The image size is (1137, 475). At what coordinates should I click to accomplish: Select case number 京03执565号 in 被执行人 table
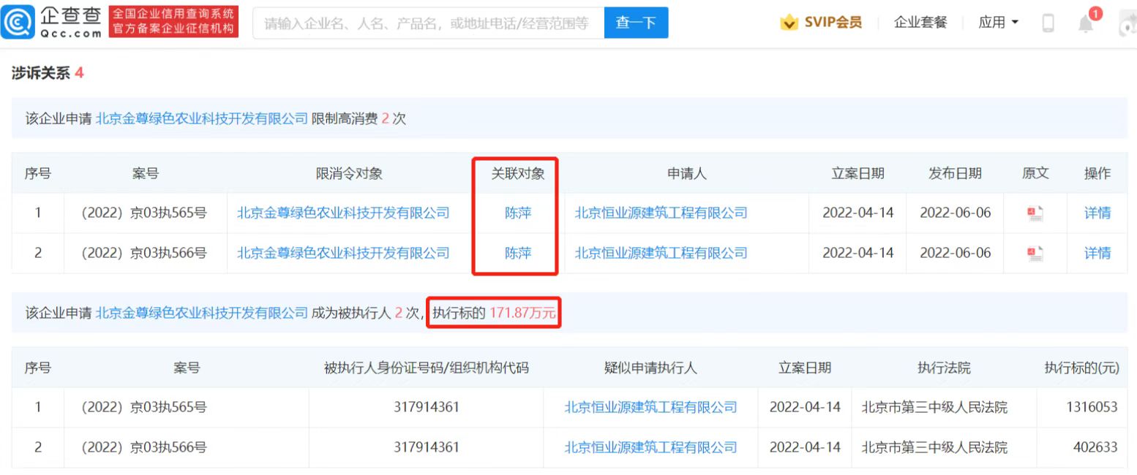tap(144, 407)
